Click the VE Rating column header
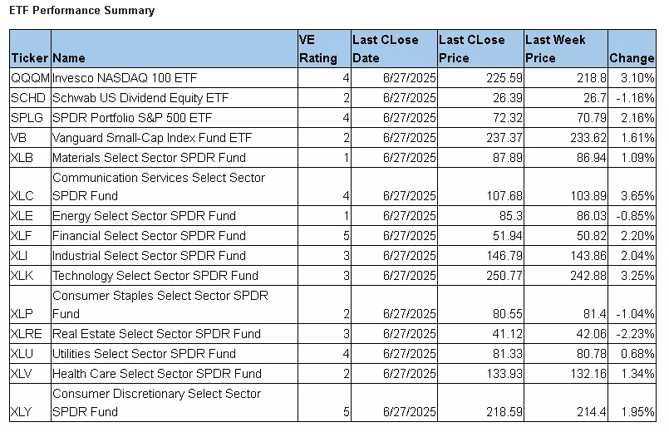 (x=317, y=49)
